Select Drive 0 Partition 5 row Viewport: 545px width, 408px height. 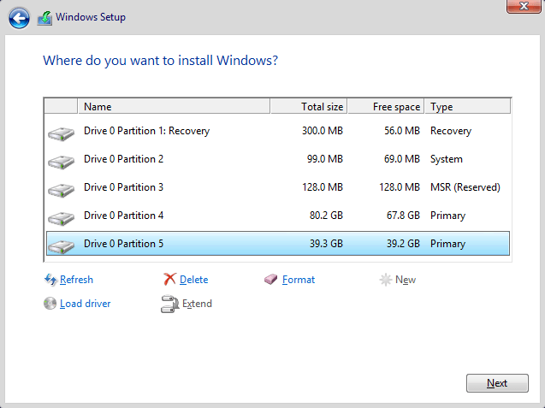click(x=278, y=243)
